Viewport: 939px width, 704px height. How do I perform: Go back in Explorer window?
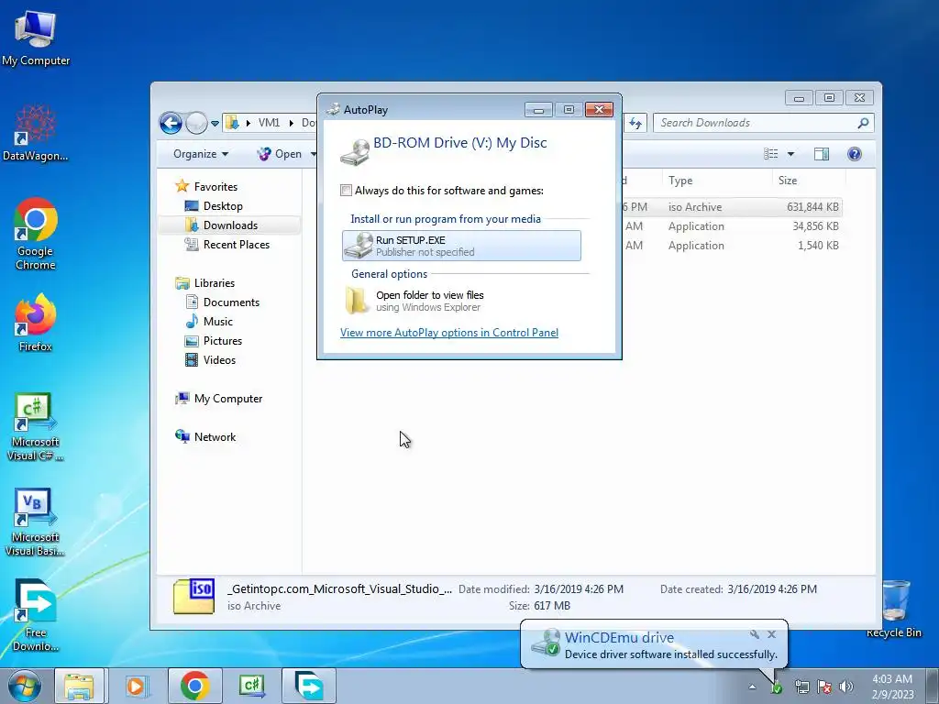[171, 124]
